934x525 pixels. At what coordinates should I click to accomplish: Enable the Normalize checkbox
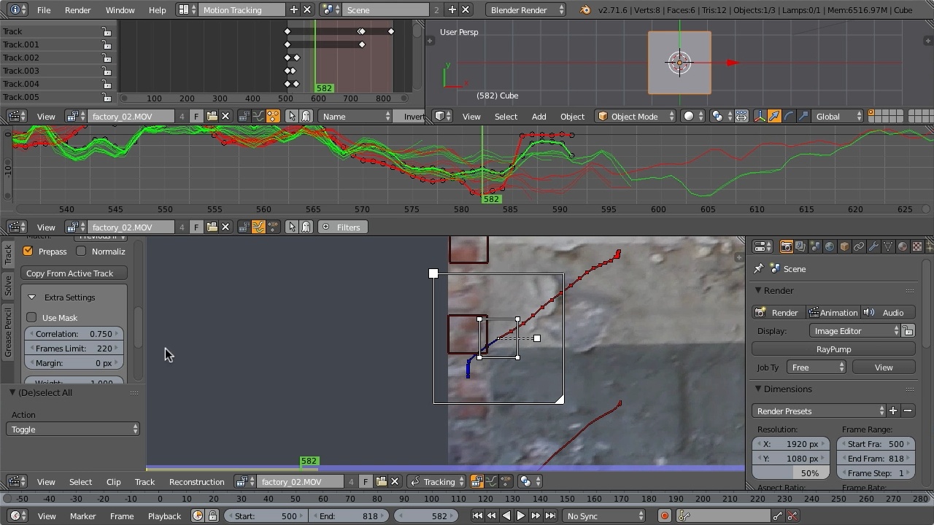(81, 252)
